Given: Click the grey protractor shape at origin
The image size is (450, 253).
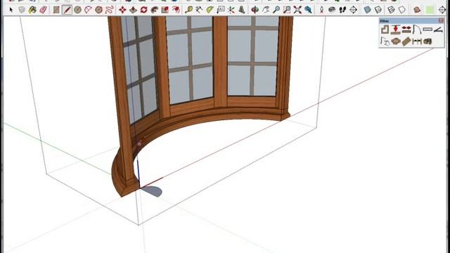Looking at the screenshot, I should pos(152,191).
